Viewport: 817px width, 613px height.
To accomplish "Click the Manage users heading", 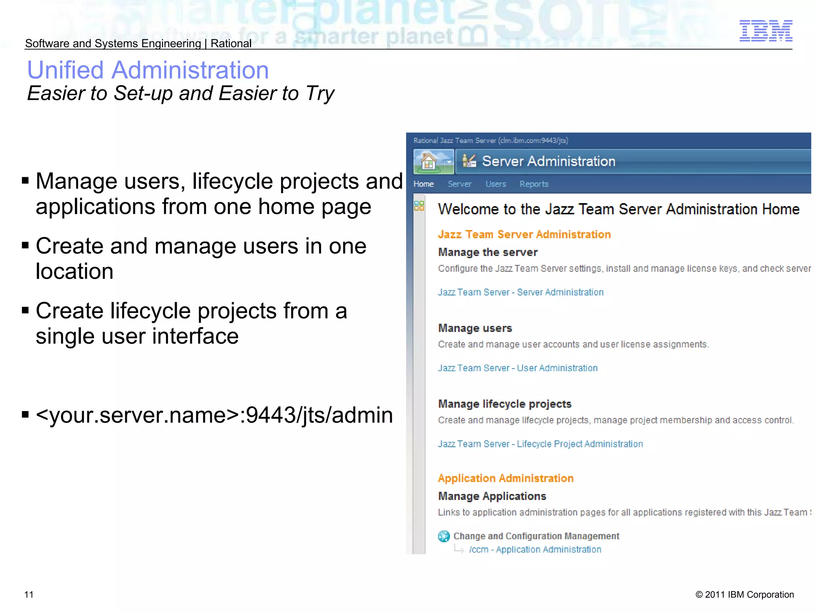I will click(475, 328).
